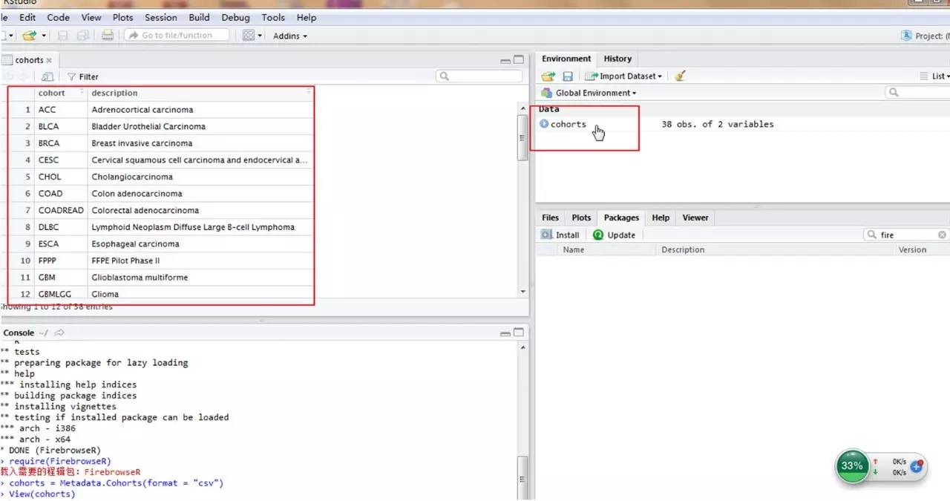Screen dimensions: 950x501
Task: Open the Session menu
Action: click(161, 17)
